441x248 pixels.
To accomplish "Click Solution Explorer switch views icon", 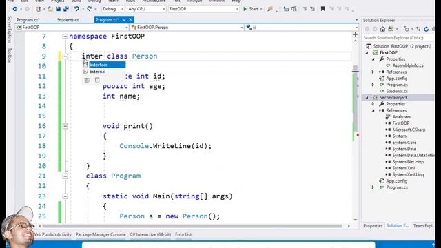I will click(x=391, y=29).
